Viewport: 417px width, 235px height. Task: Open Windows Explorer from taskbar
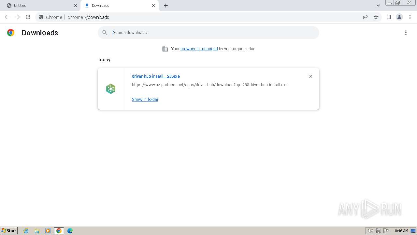click(37, 231)
